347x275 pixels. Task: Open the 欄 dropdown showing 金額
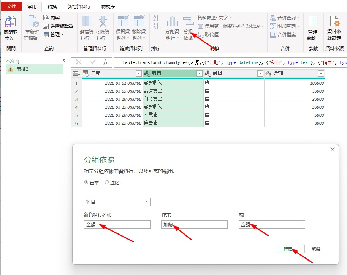(x=271, y=225)
